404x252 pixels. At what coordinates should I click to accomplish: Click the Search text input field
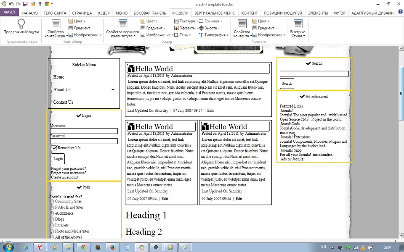(314, 74)
